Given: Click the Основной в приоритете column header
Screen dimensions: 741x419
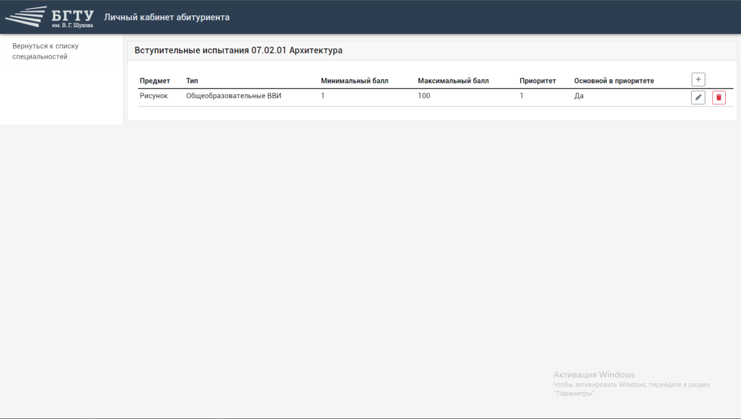Looking at the screenshot, I should (x=614, y=81).
